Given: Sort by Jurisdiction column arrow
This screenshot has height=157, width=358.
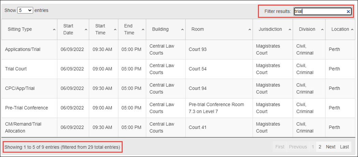Looking at the screenshot, I should click(290, 30).
